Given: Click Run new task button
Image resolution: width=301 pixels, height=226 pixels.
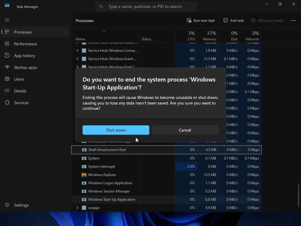Looking at the screenshot, I should coord(201,20).
